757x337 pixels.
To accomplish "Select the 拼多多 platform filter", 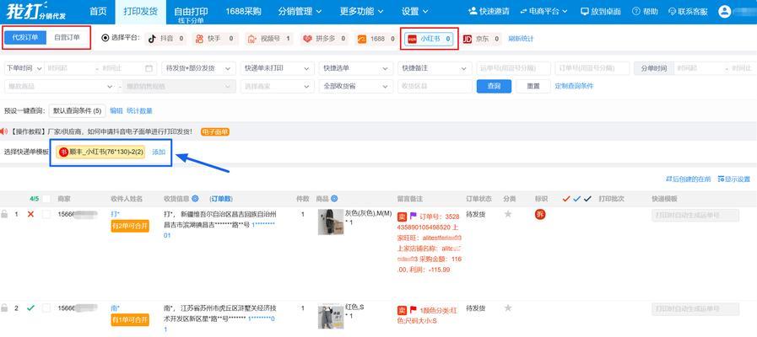I will click(324, 39).
